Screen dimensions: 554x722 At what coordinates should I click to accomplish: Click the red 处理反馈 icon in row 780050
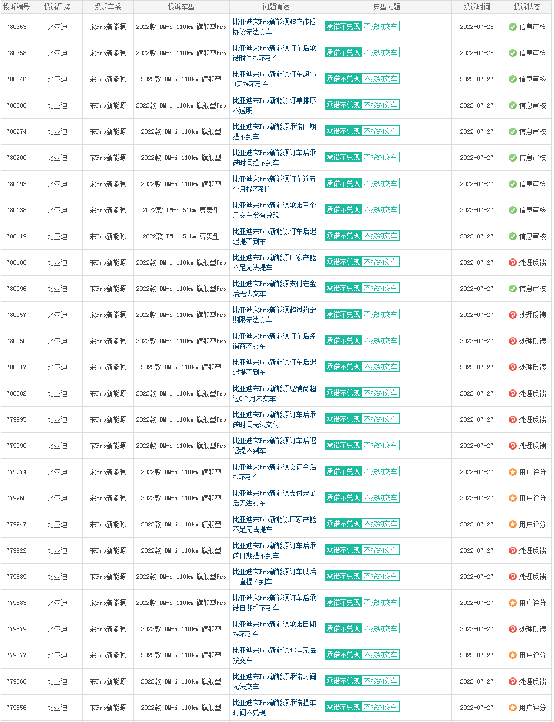tap(513, 341)
